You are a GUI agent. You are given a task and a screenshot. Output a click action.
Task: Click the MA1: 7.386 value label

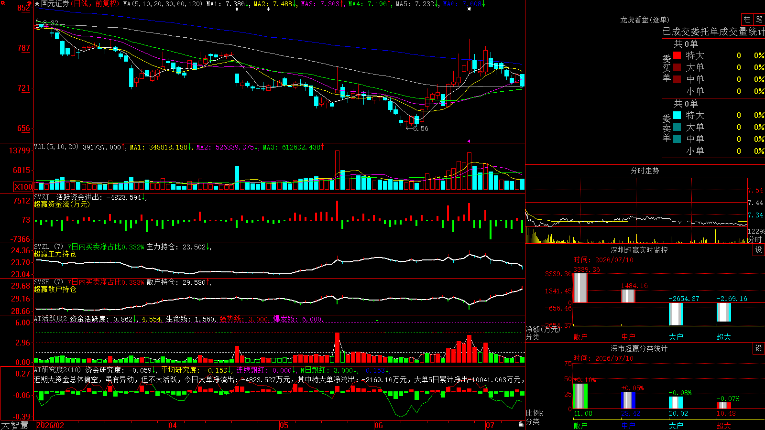(225, 4)
